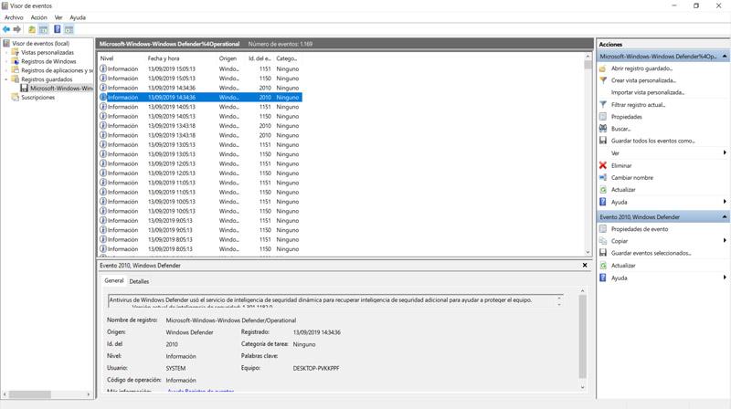Restore the window using the maximize button
The image size is (731, 409).
click(696, 5)
